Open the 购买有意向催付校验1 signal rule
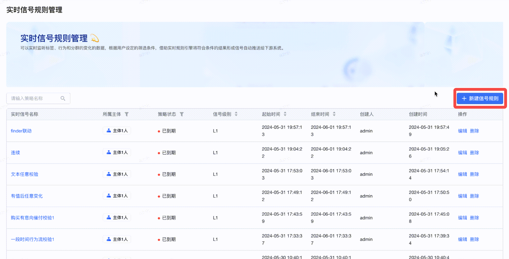Image resolution: width=509 pixels, height=259 pixels. pyautogui.click(x=32, y=218)
